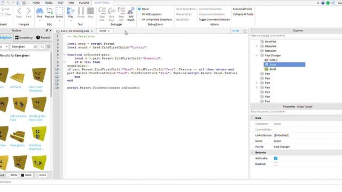
Task: Click Expand All Folds
Action: [x=242, y=9]
